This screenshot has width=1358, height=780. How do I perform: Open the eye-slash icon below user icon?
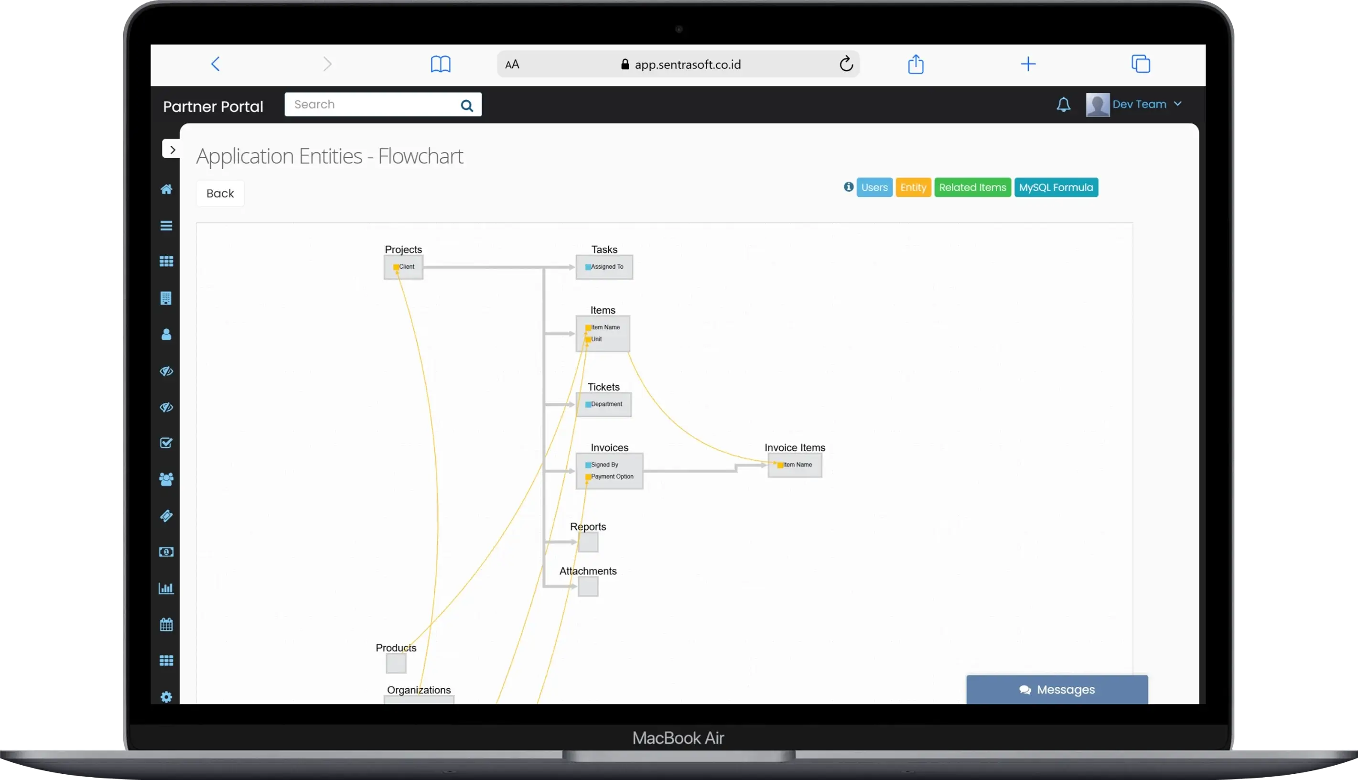[167, 371]
